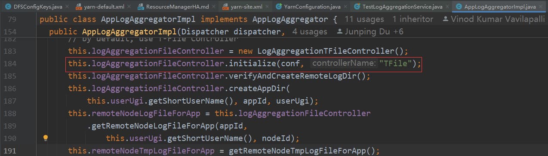Click the yellow lightbulb intention icon
Image resolution: width=548 pixels, height=156 pixels.
tap(46, 138)
